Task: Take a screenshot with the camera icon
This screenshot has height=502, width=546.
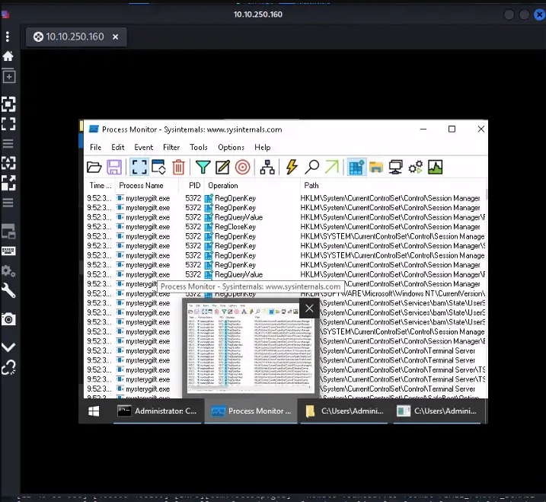Action: click(8, 319)
